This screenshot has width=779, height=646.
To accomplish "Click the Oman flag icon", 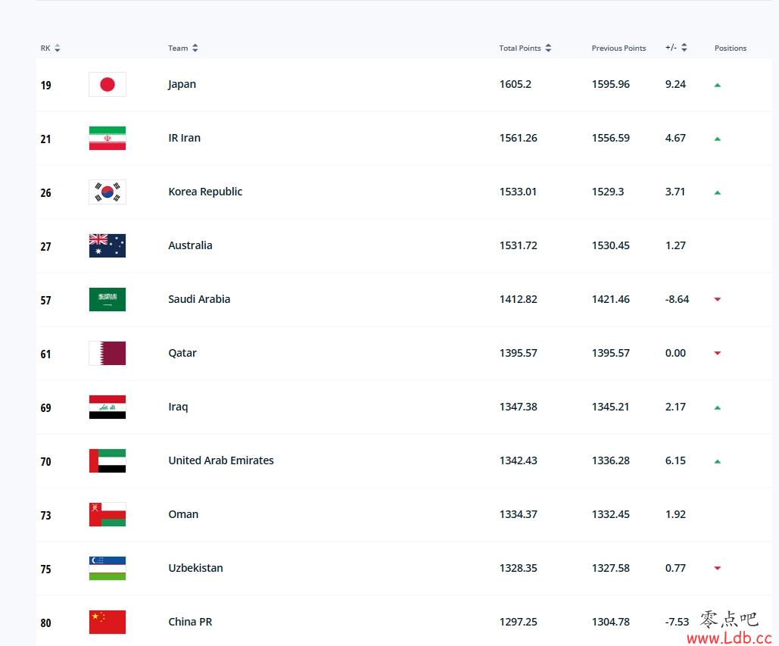I will click(108, 514).
